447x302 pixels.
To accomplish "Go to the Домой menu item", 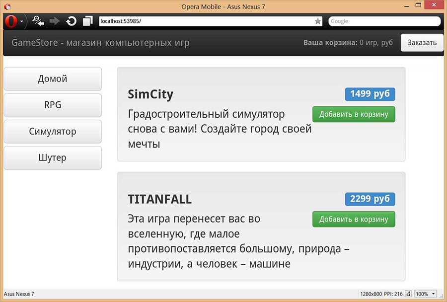I will tap(53, 78).
